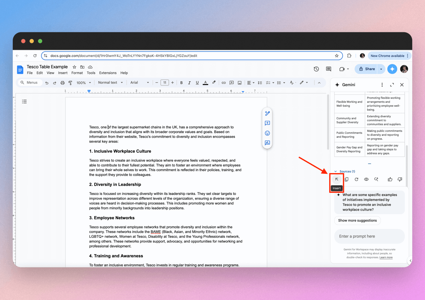Image resolution: width=425 pixels, height=300 pixels.
Task: Select the text color swatch in toolbar
Action: coord(205,82)
